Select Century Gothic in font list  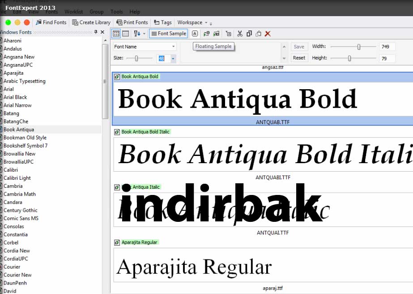[x=21, y=210]
